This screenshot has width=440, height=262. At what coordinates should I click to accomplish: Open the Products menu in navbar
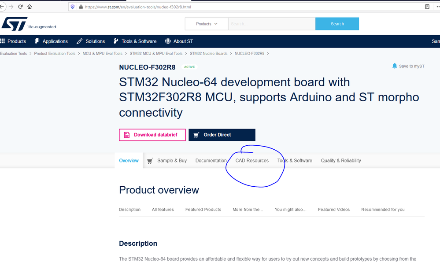tap(17, 41)
